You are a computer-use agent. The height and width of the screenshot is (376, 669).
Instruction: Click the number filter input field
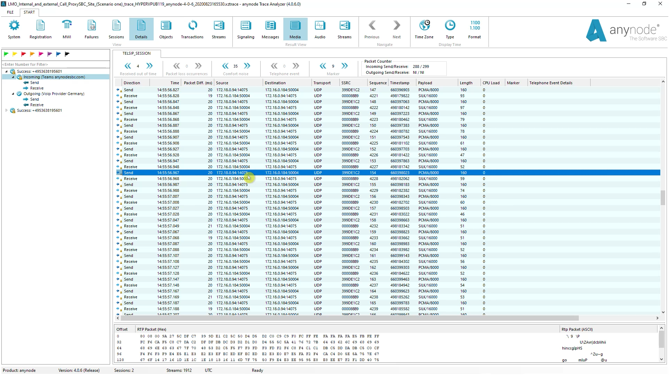pyautogui.click(x=56, y=64)
